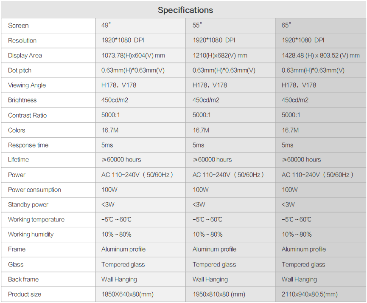The image size is (367, 303).
Task: Click the 55" screen size cell
Action: tap(197, 25)
